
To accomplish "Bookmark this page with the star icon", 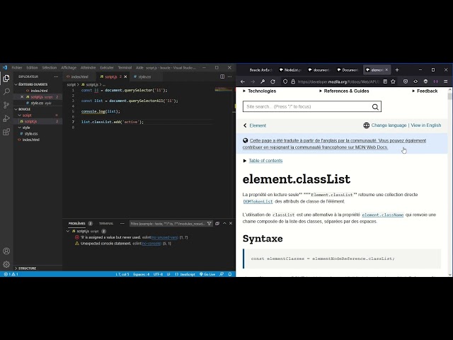I will [x=394, y=82].
